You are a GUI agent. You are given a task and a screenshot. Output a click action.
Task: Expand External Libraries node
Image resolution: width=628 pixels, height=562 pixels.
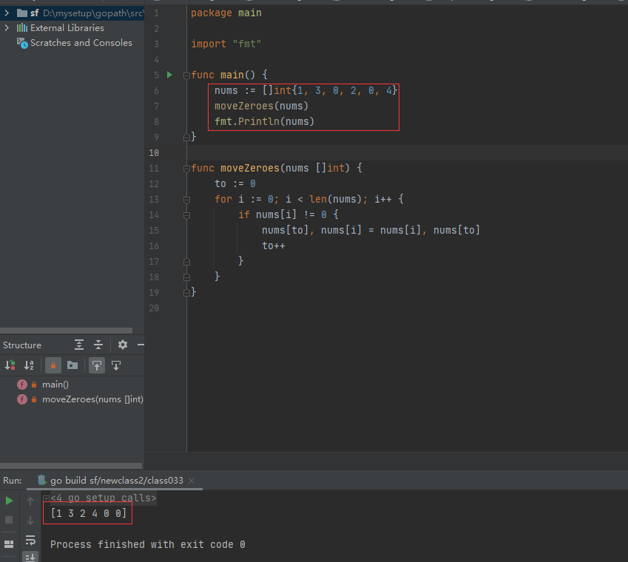7,28
